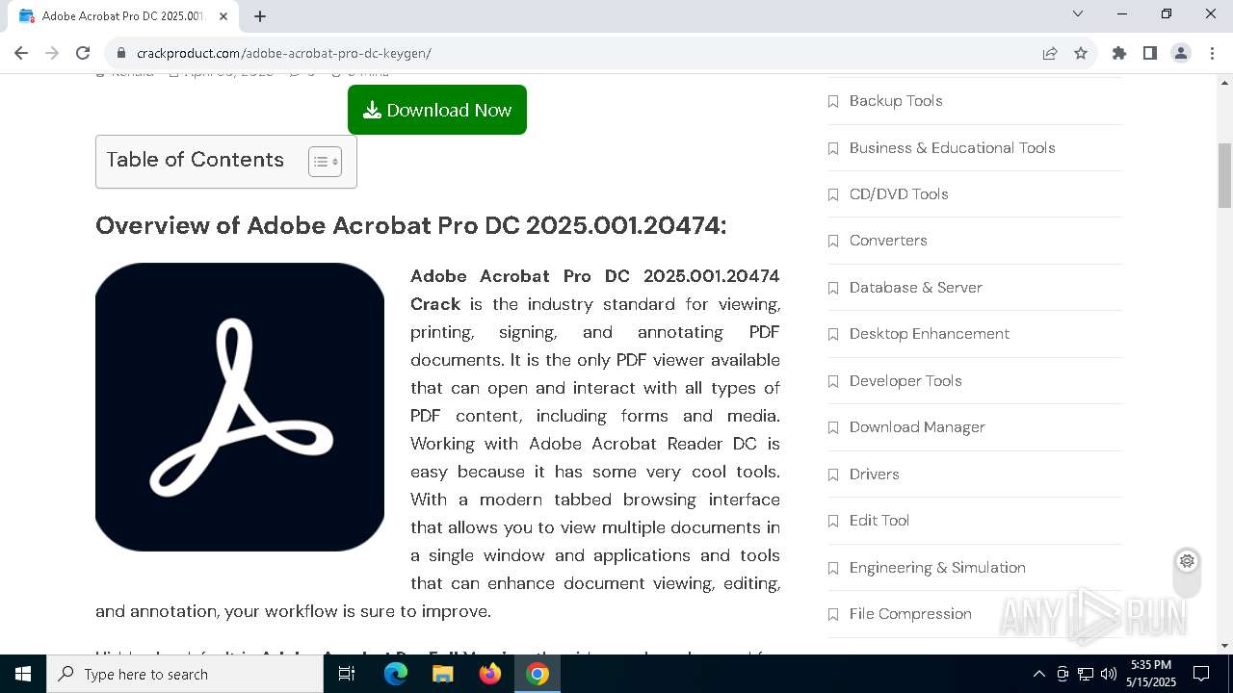1233x693 pixels.
Task: Launch Firefox from the taskbar
Action: [490, 674]
